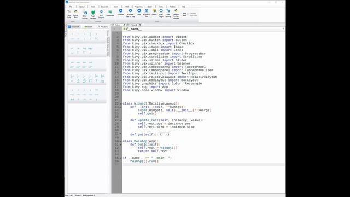Collapse the __init__ method fold marker

(121, 107)
